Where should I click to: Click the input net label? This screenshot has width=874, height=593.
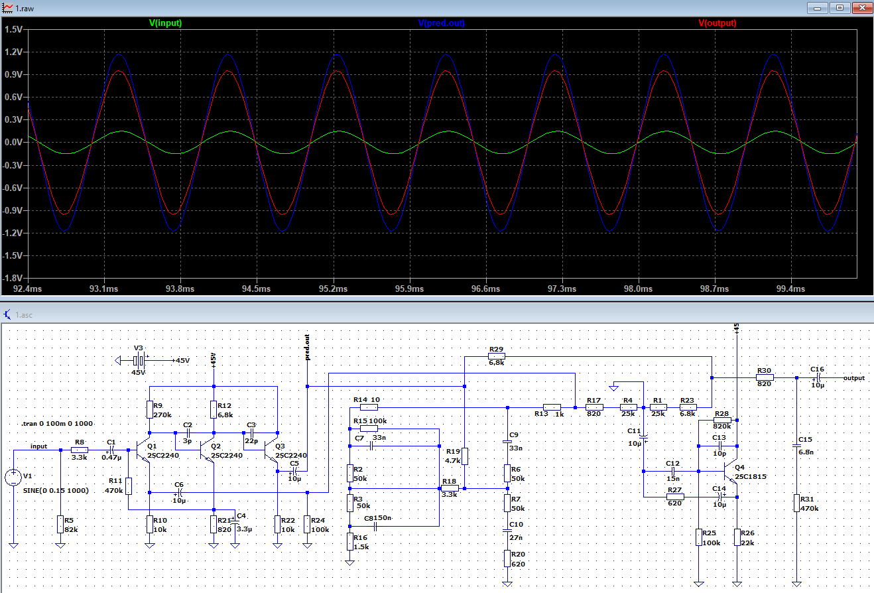click(38, 446)
